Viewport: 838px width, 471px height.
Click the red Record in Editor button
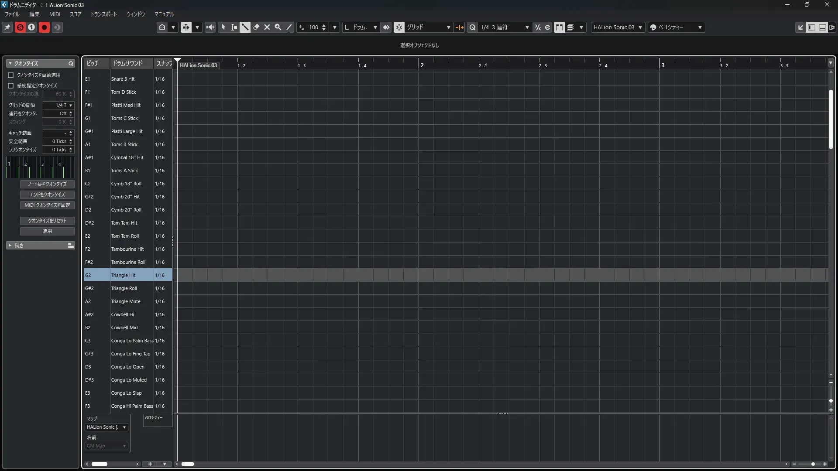click(44, 27)
